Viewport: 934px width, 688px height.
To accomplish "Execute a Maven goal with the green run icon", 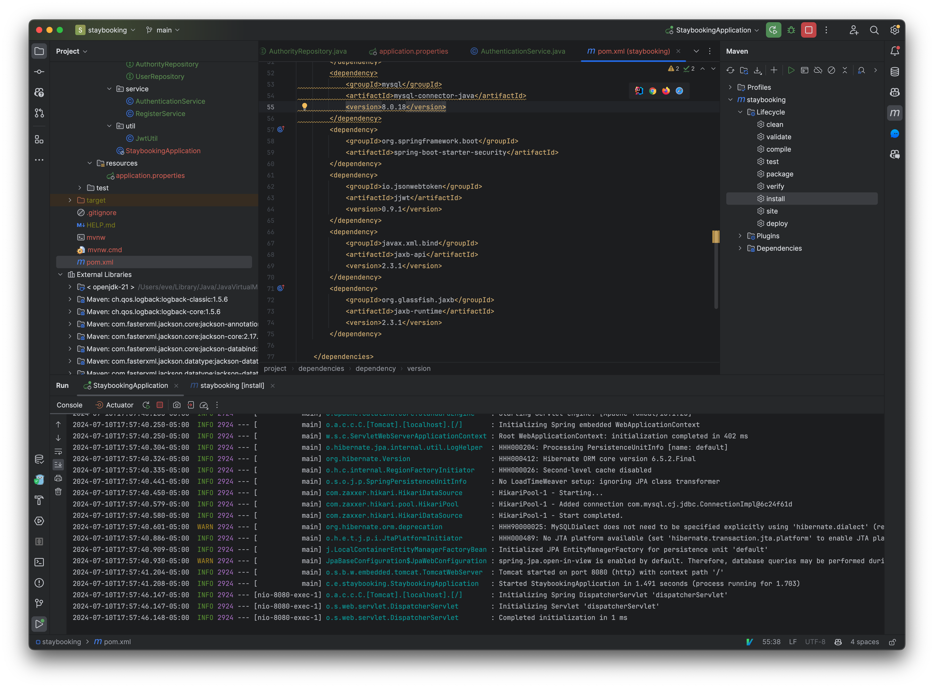I will tap(791, 71).
